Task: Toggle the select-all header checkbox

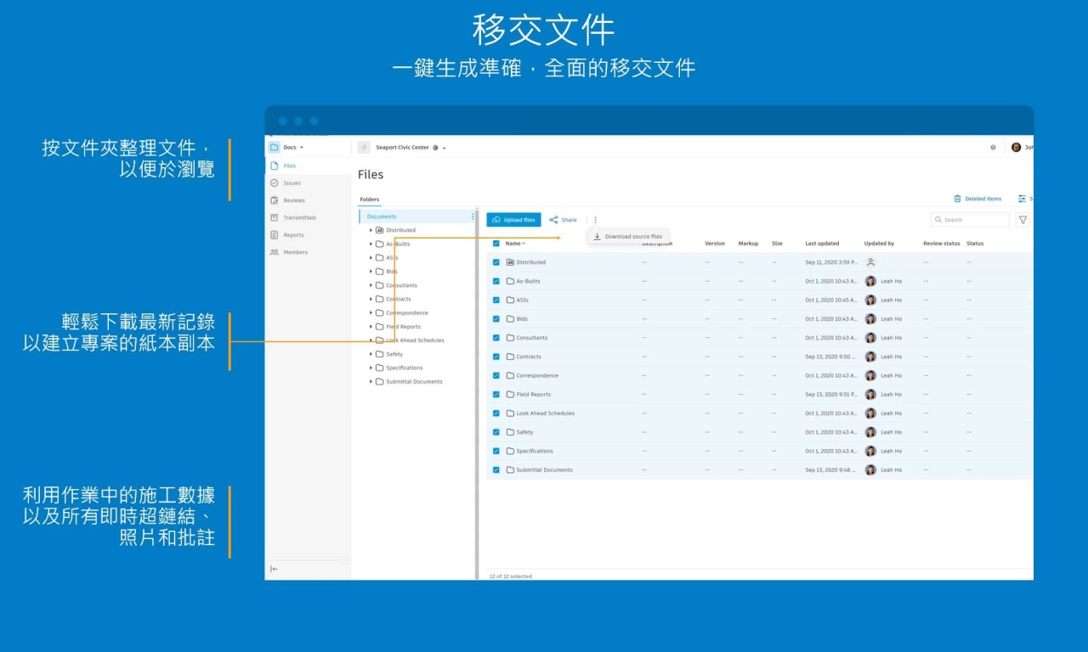Action: click(x=496, y=244)
